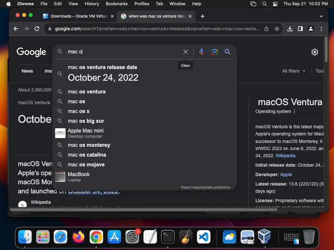
Task: Filter results by News
Action: pos(27,71)
